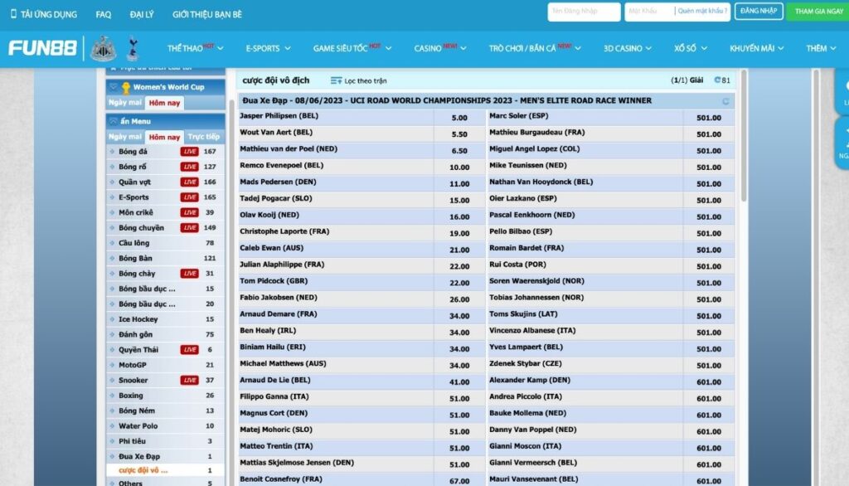This screenshot has height=486, width=849.
Task: Select Rui Costa odds 501.00
Action: pos(708,266)
